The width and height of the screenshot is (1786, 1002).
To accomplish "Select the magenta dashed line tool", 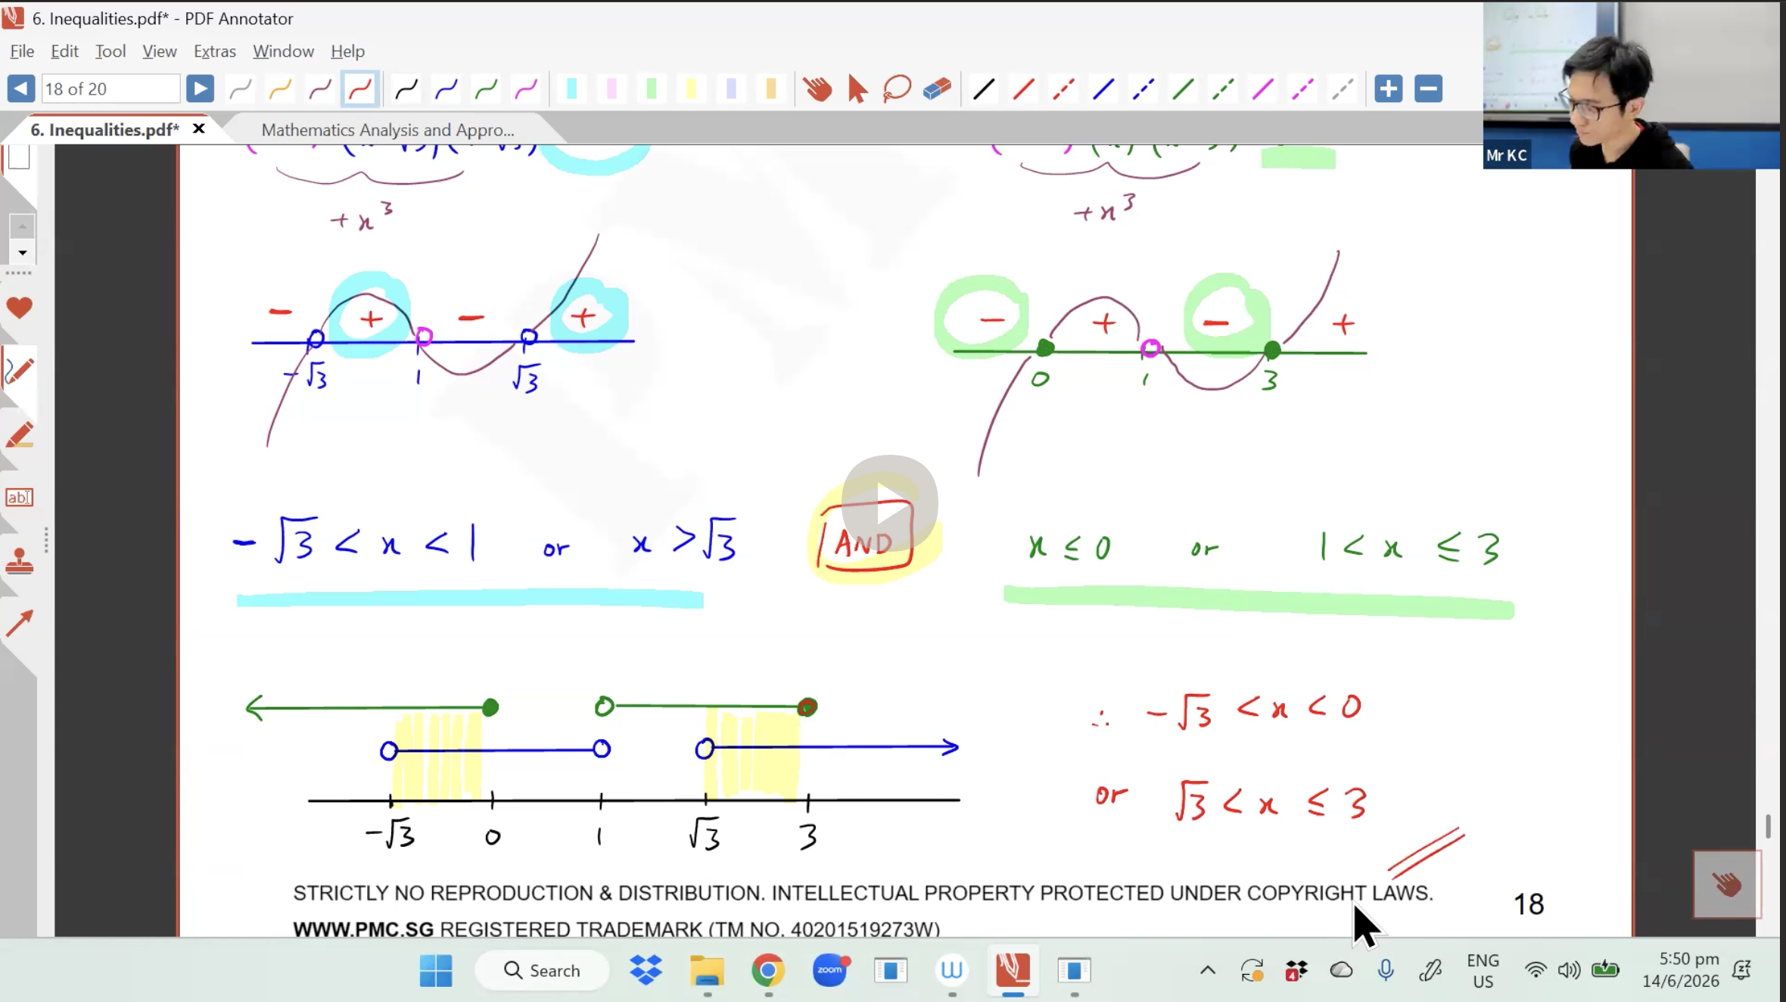I will point(1302,89).
